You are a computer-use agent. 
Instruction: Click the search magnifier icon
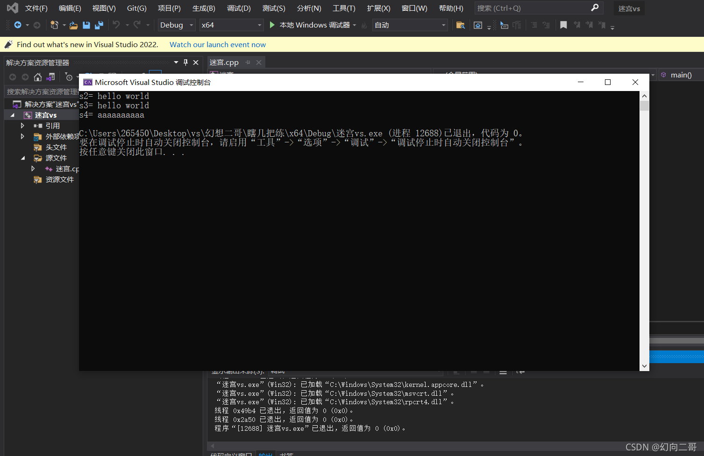(x=595, y=8)
